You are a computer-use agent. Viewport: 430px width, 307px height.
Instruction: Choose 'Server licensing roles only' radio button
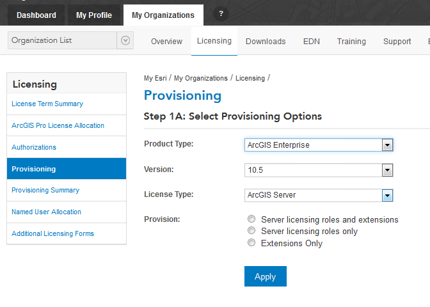(x=252, y=231)
